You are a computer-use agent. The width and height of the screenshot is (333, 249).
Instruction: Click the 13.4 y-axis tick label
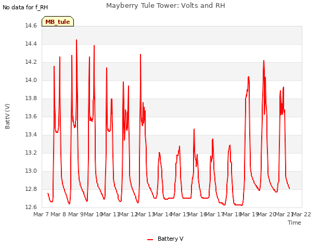[31, 135]
